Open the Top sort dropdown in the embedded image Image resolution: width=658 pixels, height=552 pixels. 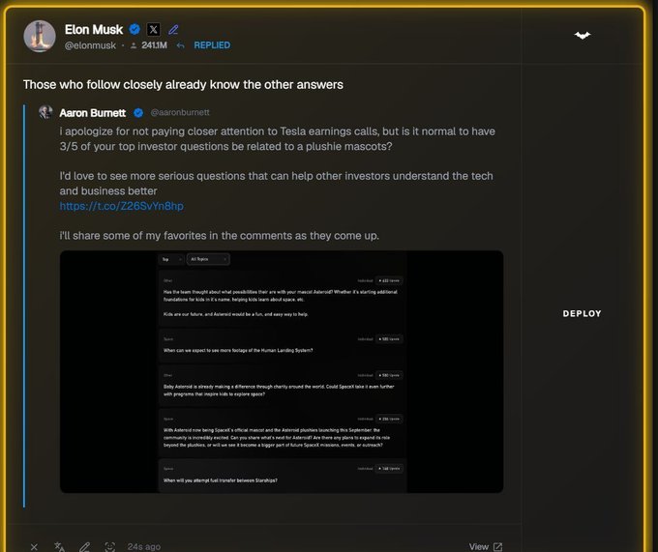pos(171,259)
